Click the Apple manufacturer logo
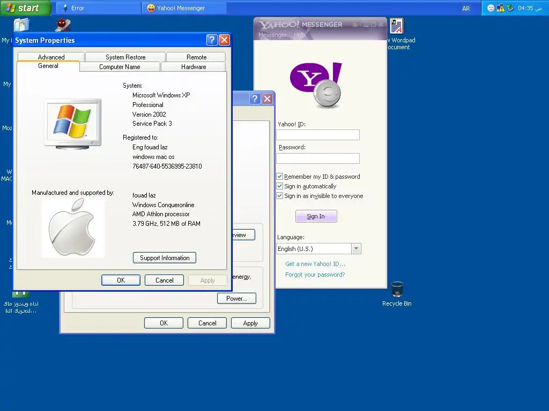The image size is (549, 411). (x=72, y=227)
